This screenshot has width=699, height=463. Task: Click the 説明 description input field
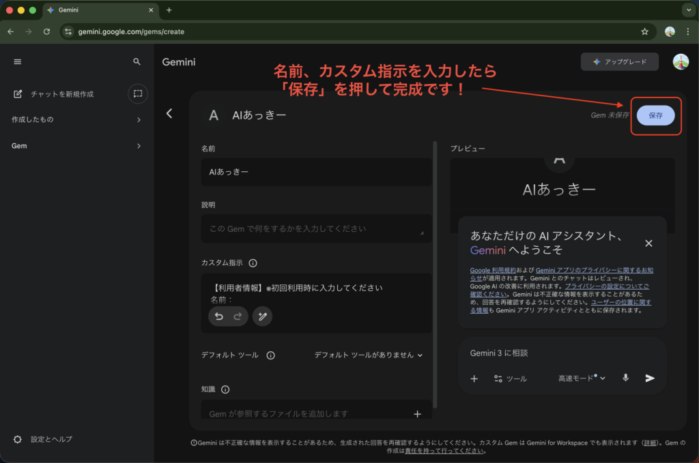315,229
